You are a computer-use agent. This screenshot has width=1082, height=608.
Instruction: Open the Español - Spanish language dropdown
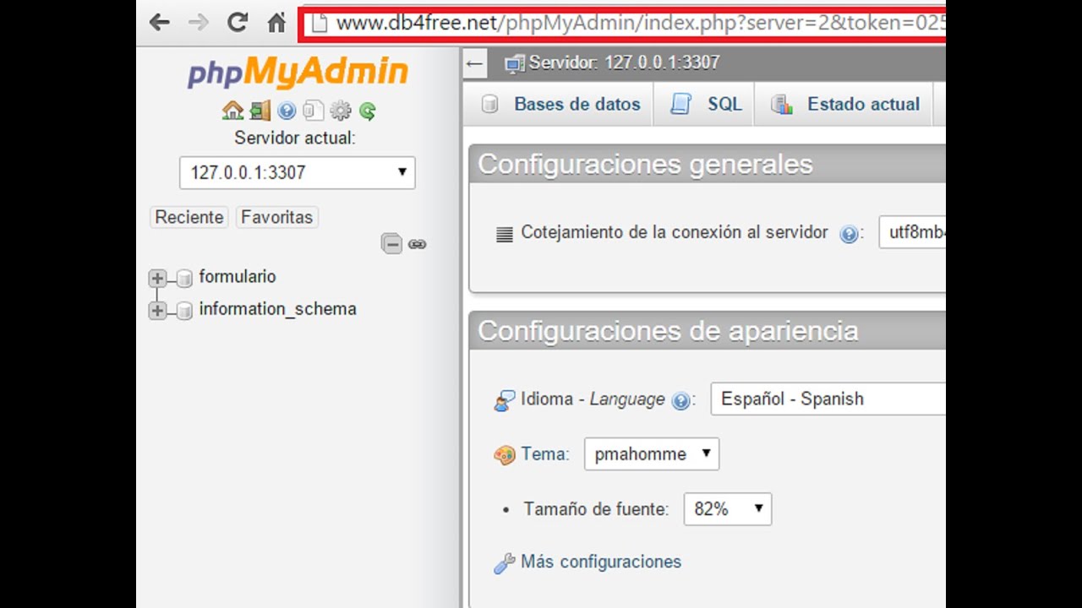[x=828, y=399]
